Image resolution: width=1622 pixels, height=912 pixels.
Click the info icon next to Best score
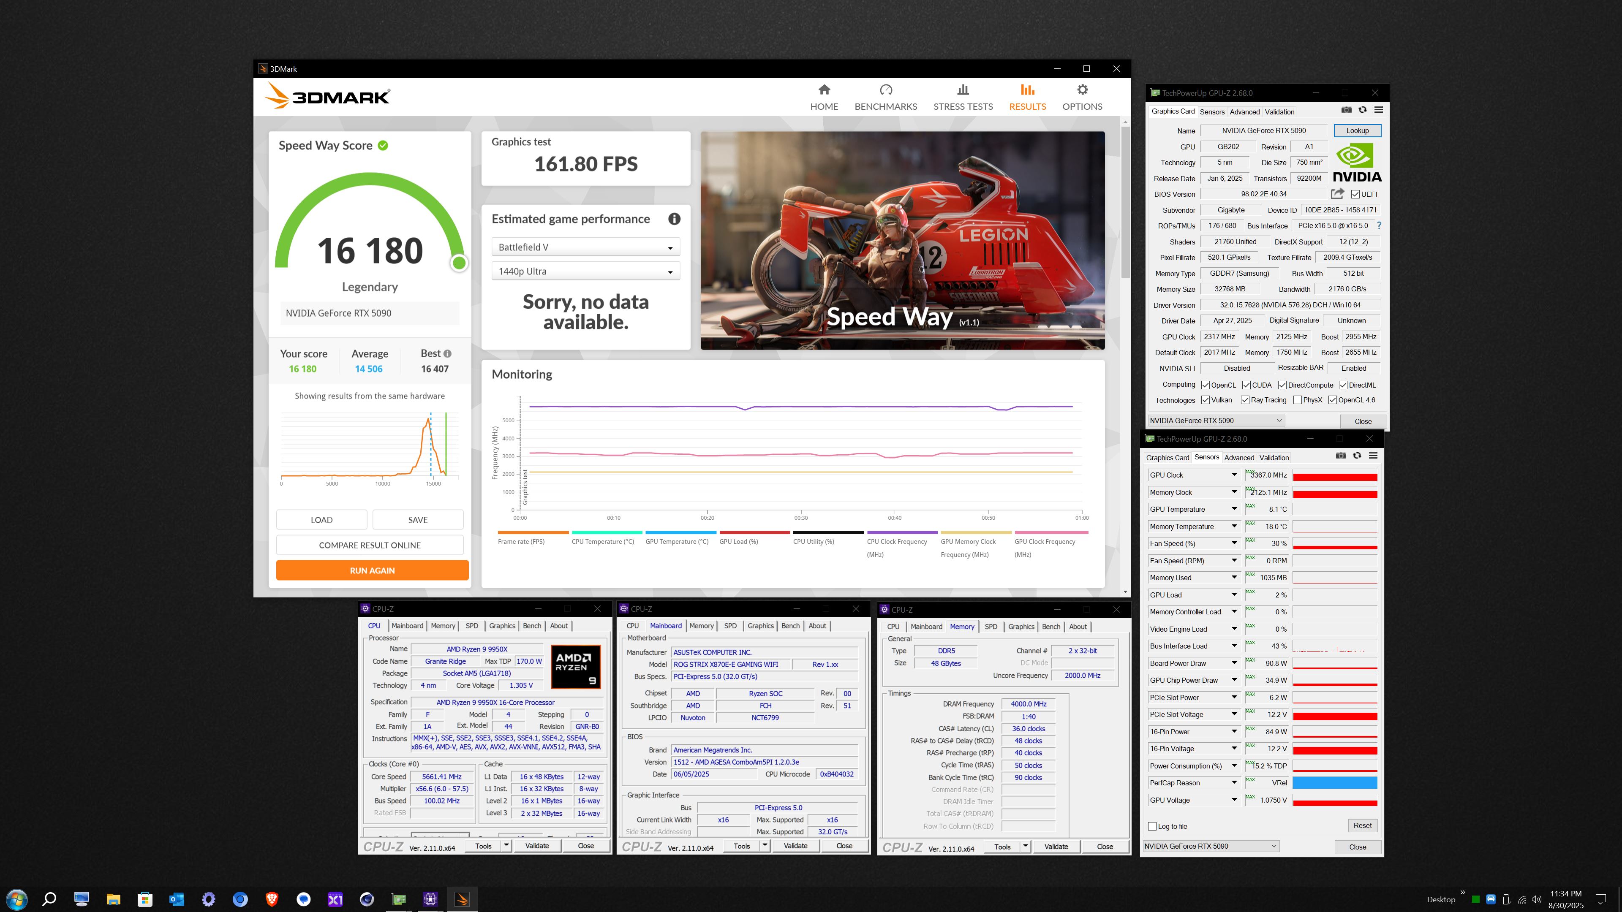click(447, 354)
